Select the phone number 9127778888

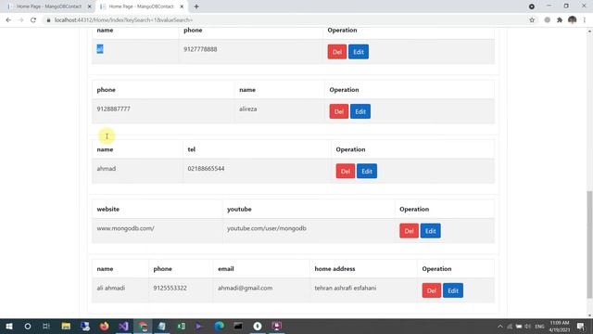click(200, 49)
